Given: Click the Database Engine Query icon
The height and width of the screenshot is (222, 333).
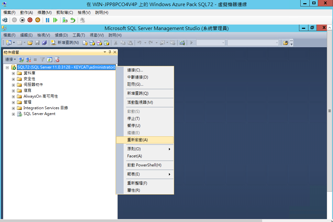Looking at the screenshot, I should click(85, 43).
